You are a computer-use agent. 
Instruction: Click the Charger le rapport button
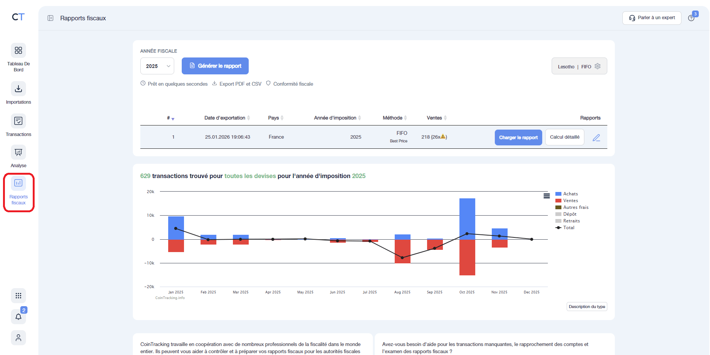click(518, 137)
